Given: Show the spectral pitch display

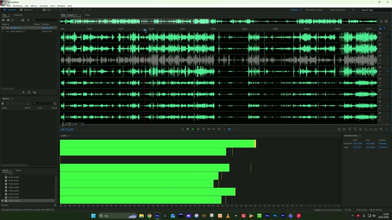Looking at the screenshot, I should click(49, 10).
